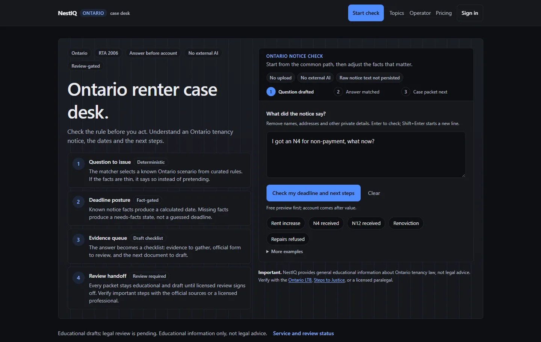Click the number 4 Review handoff badge
The width and height of the screenshot is (541, 342).
tap(78, 278)
